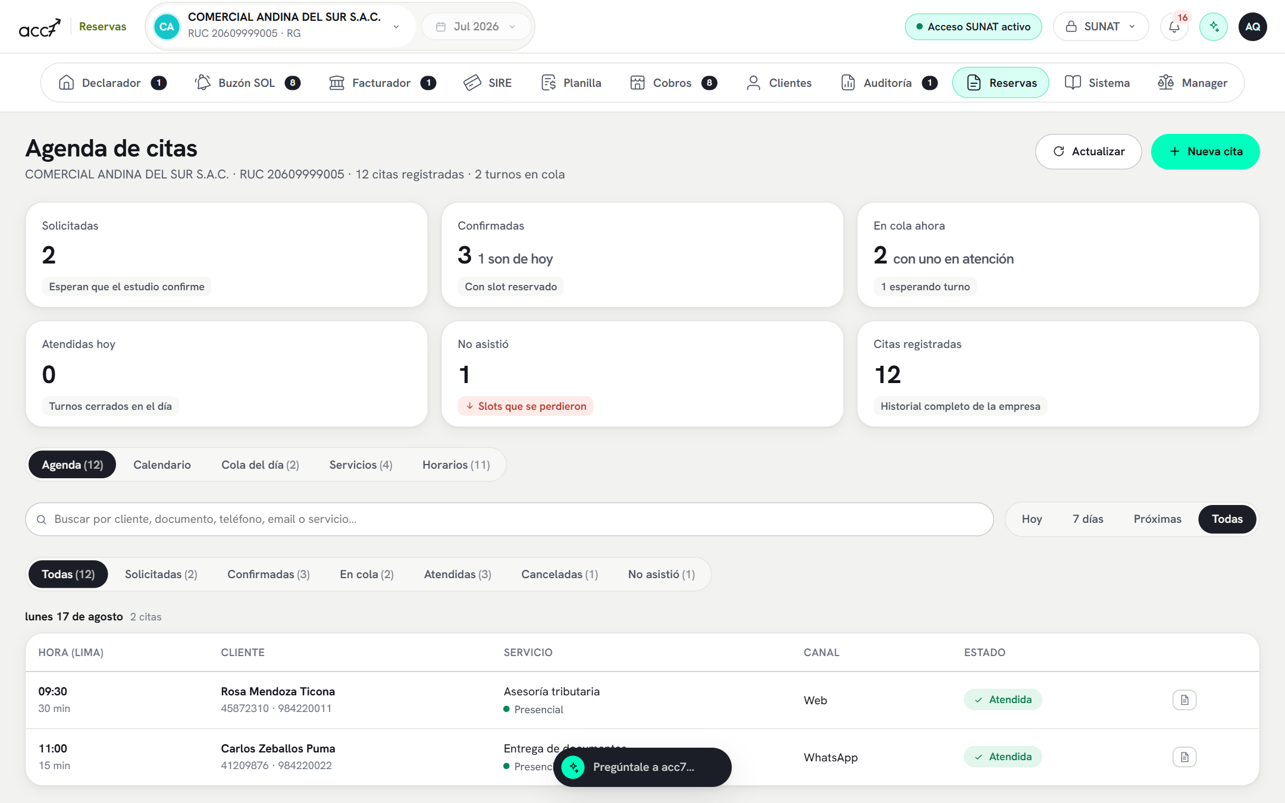Filter by No asistió (1)
The image size is (1285, 803).
[661, 574]
